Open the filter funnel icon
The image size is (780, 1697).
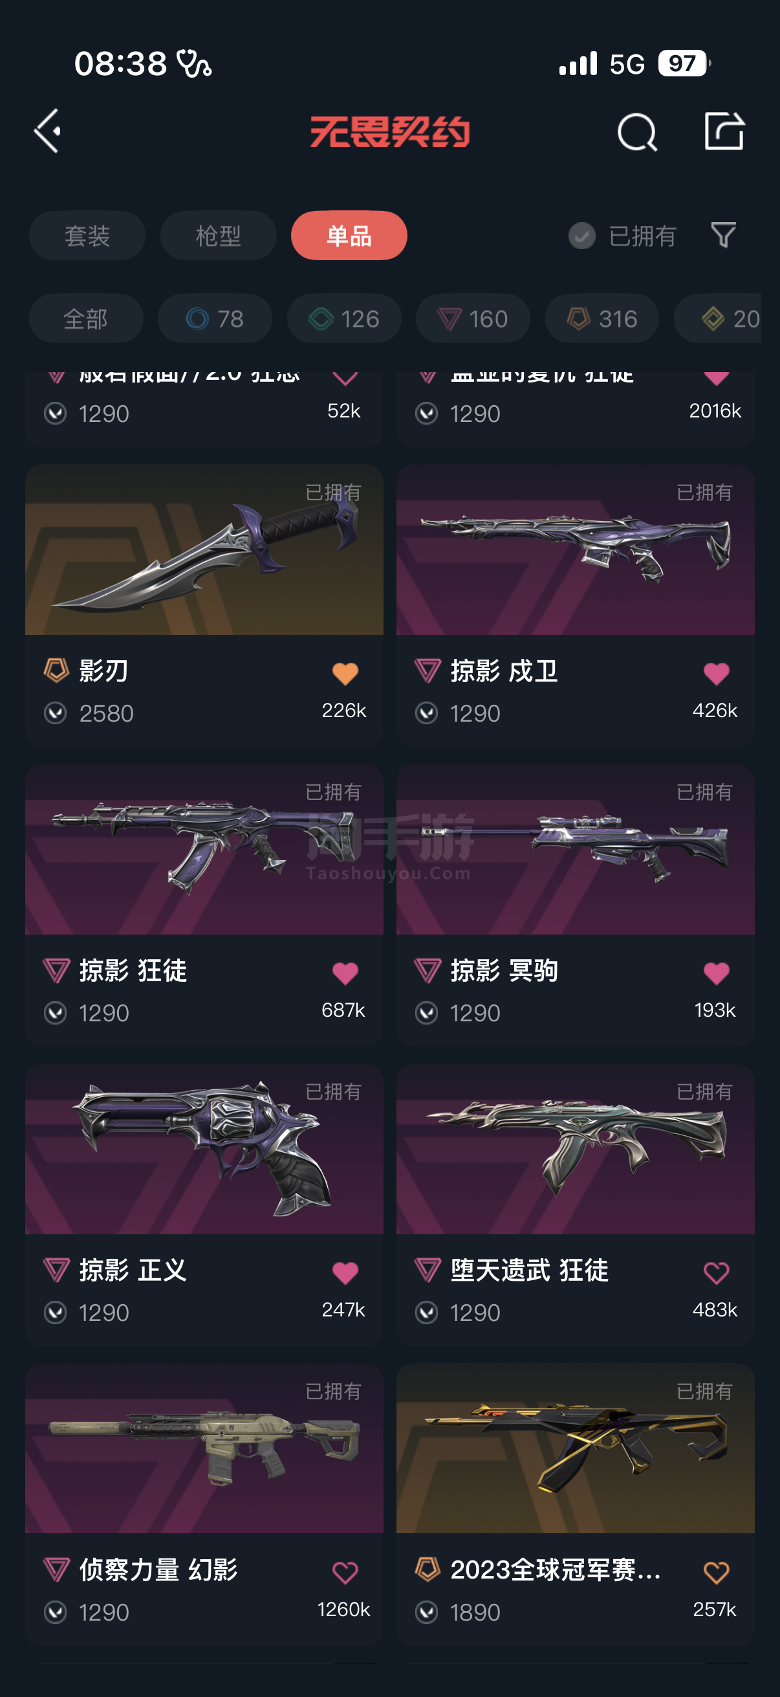pyautogui.click(x=722, y=235)
